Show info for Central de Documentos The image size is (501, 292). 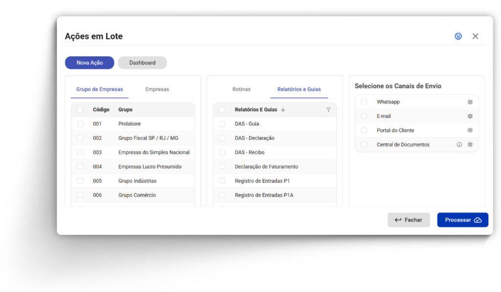coord(459,145)
